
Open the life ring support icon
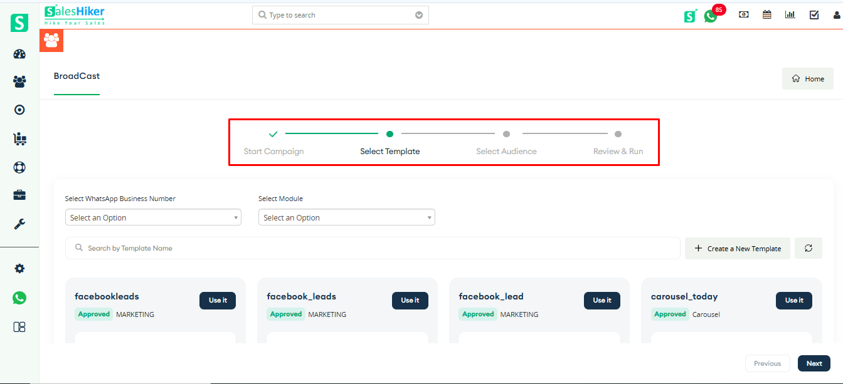tap(19, 167)
